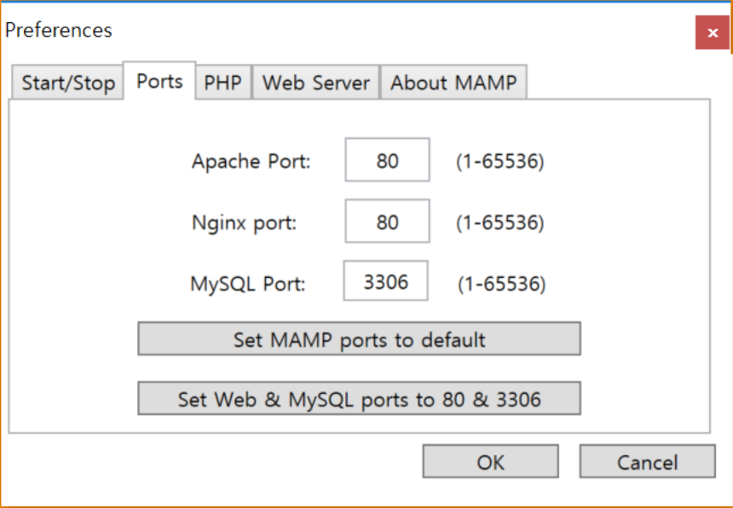
Task: Click the (1-65536) range beside Nginx port
Action: tap(500, 222)
